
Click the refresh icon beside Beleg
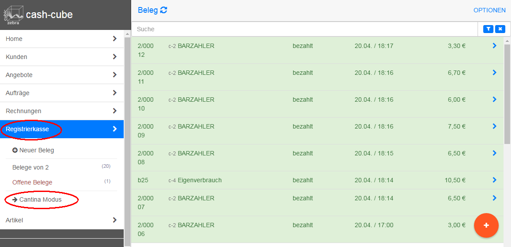pos(164,10)
